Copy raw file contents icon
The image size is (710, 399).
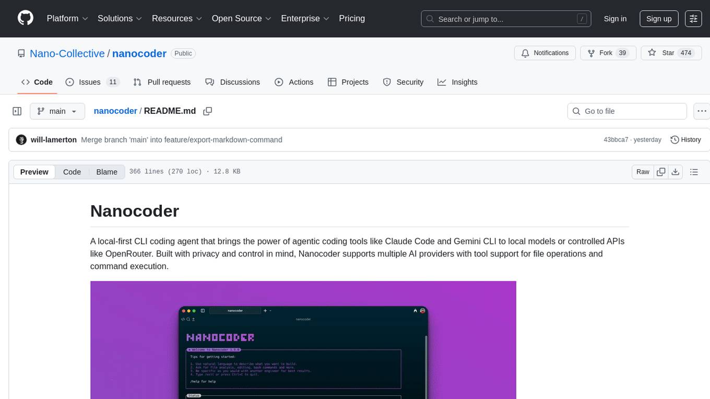pos(661,172)
